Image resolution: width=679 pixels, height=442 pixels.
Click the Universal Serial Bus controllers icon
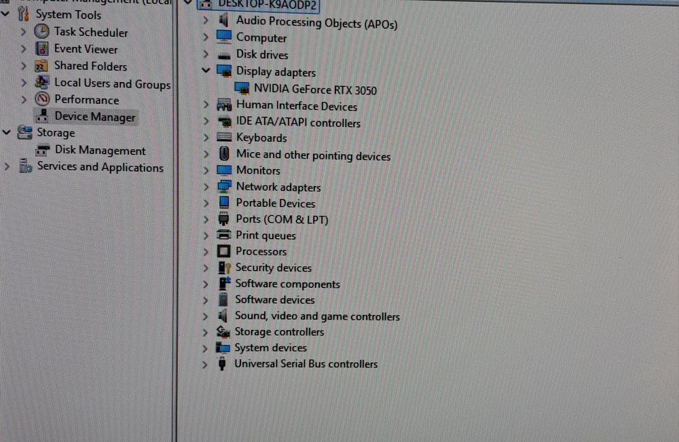tap(222, 364)
